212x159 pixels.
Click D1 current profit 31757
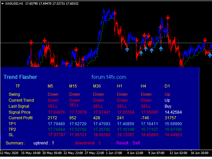pyautogui.click(x=170, y=118)
